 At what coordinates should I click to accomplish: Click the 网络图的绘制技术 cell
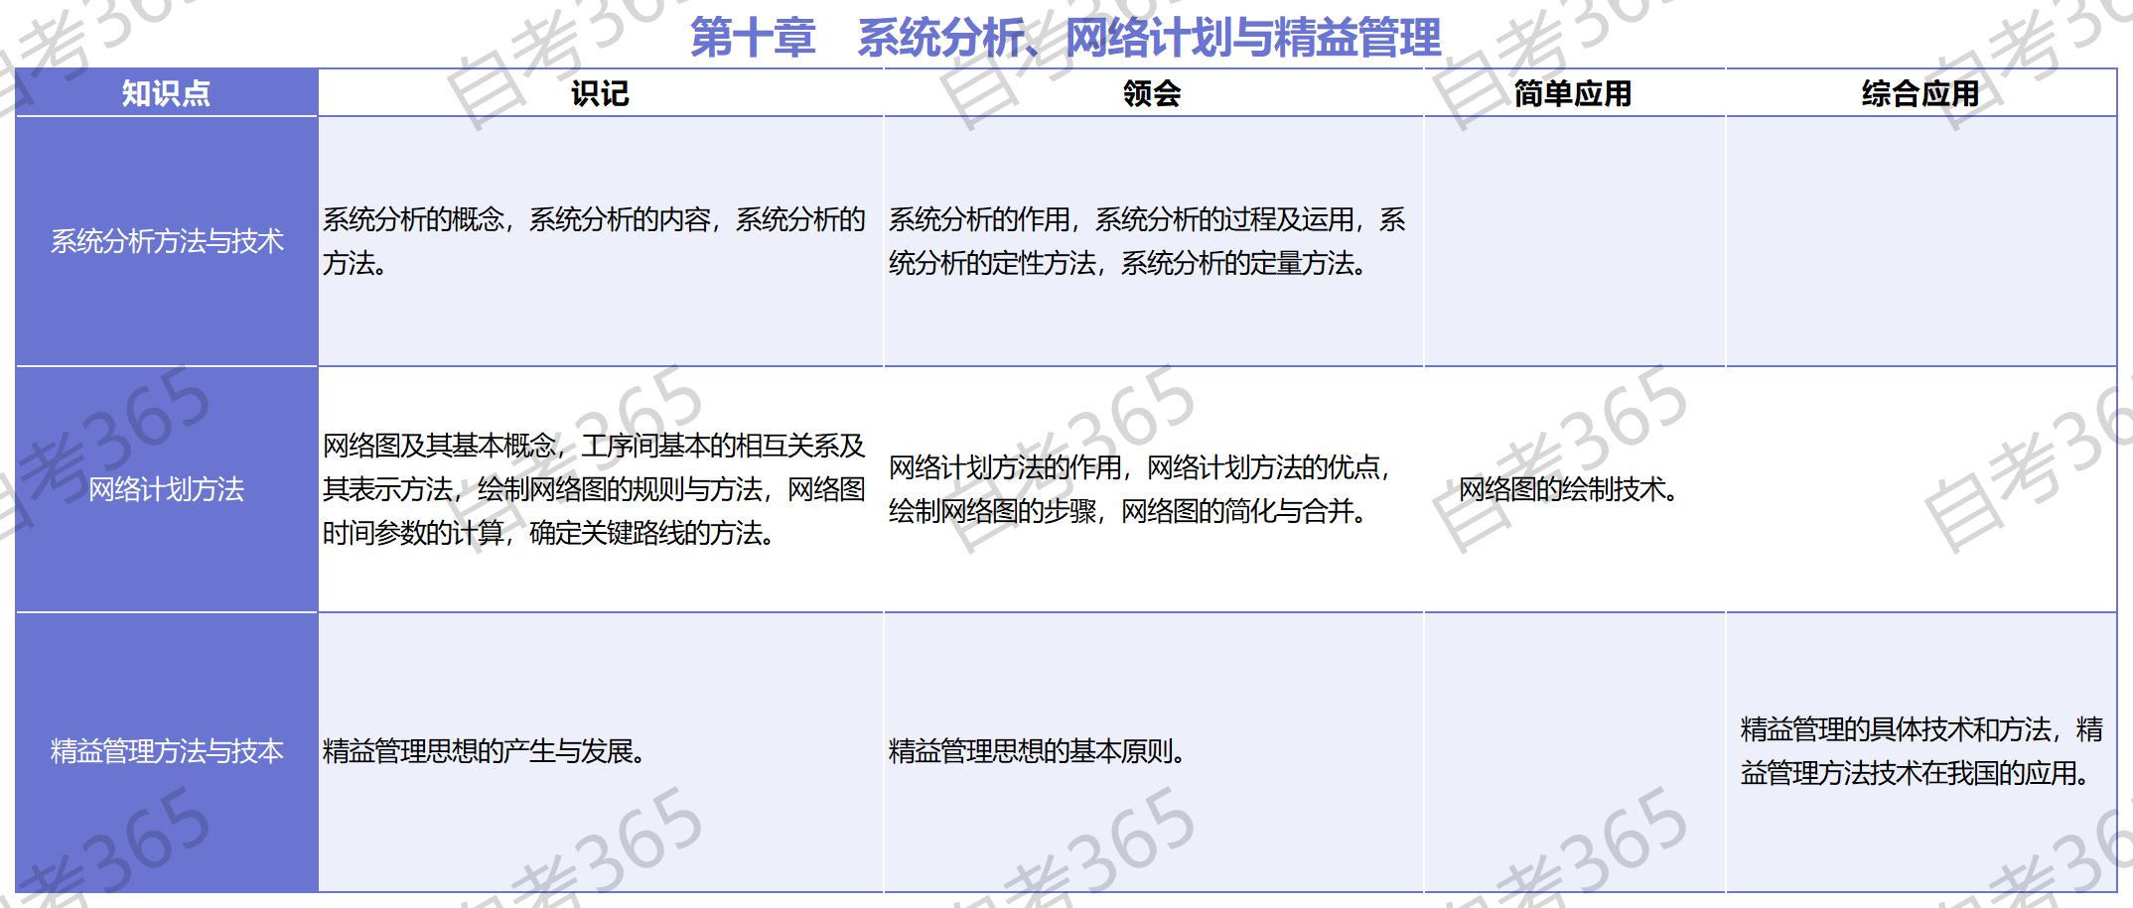point(1567,489)
